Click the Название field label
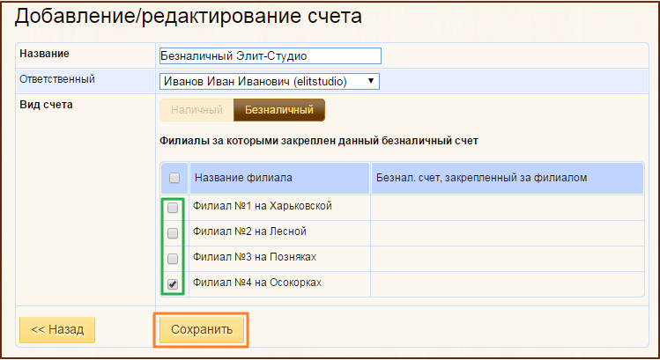660x360 pixels. click(x=44, y=54)
